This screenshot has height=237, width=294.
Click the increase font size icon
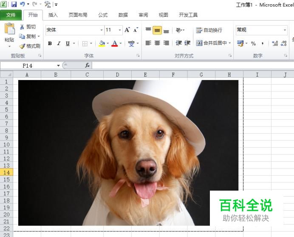[x=127, y=30]
